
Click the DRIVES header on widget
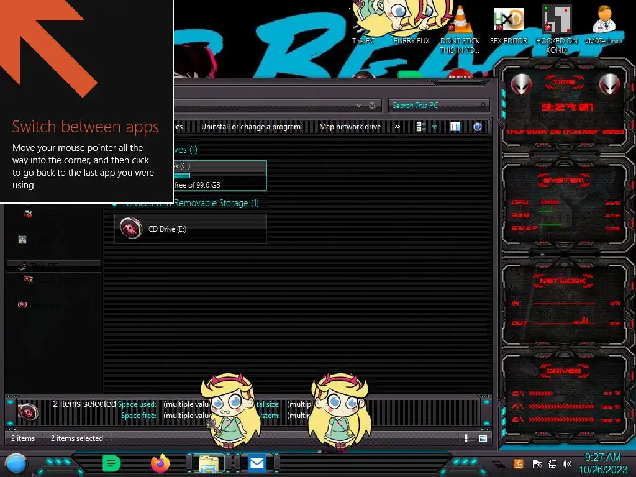coord(564,371)
